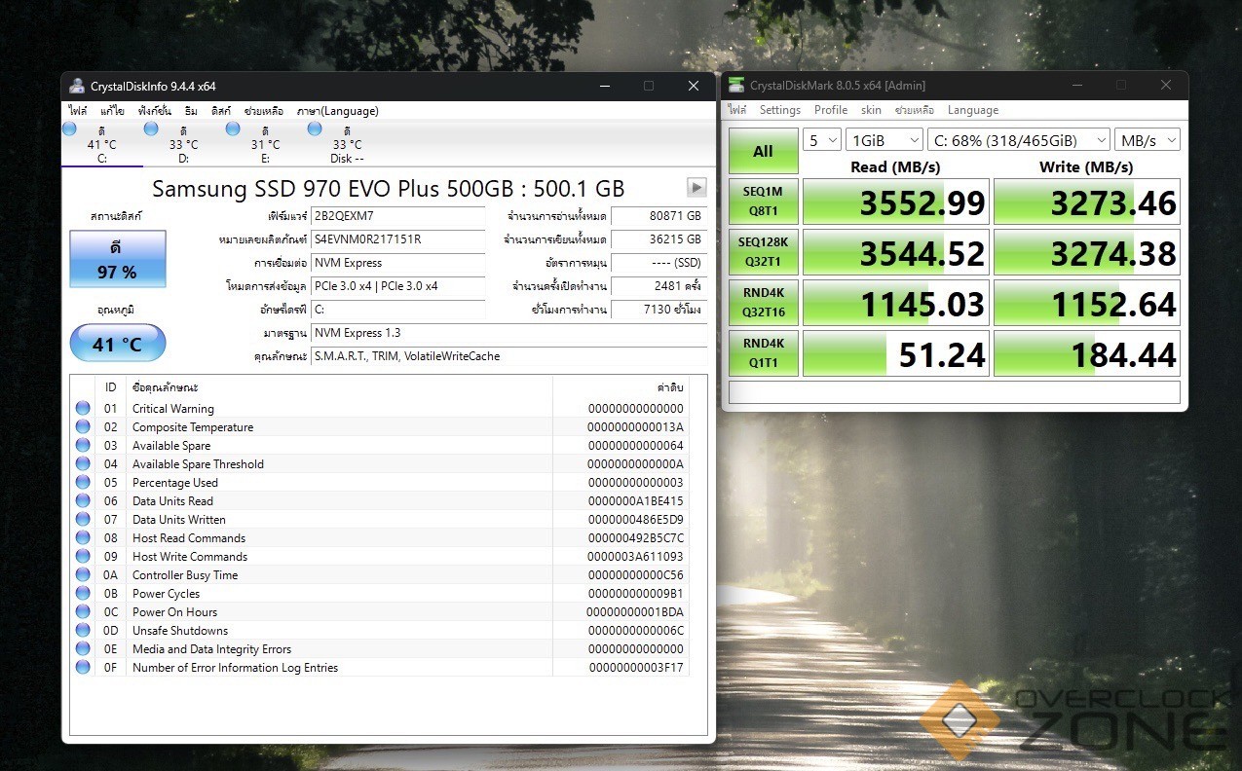Open the unit dropdown showing MB/s
Screen dimensions: 1242x771
point(1147,140)
